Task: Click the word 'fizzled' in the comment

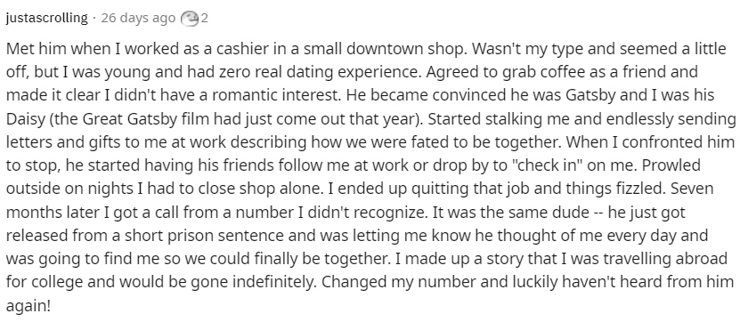Action: [641, 189]
